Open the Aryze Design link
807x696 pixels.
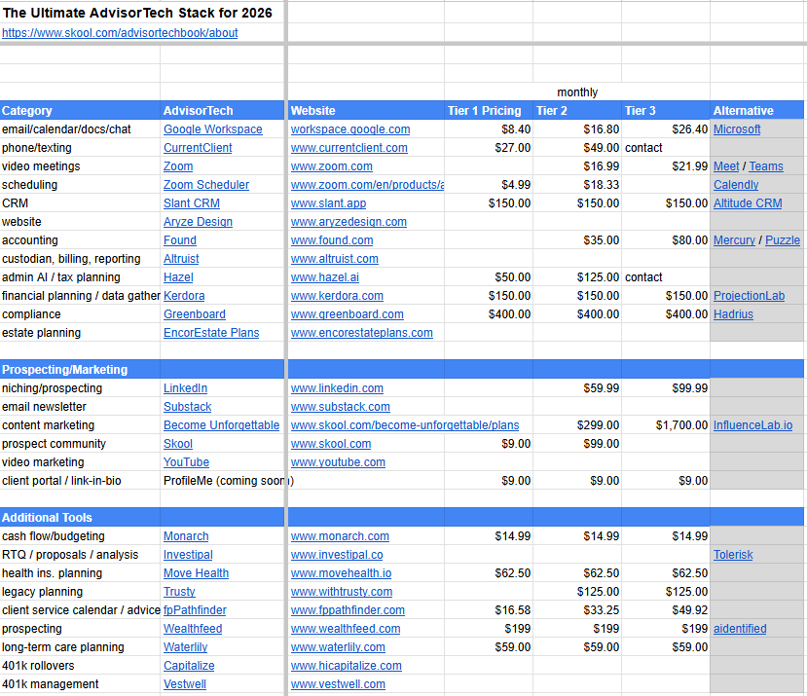pyautogui.click(x=199, y=222)
